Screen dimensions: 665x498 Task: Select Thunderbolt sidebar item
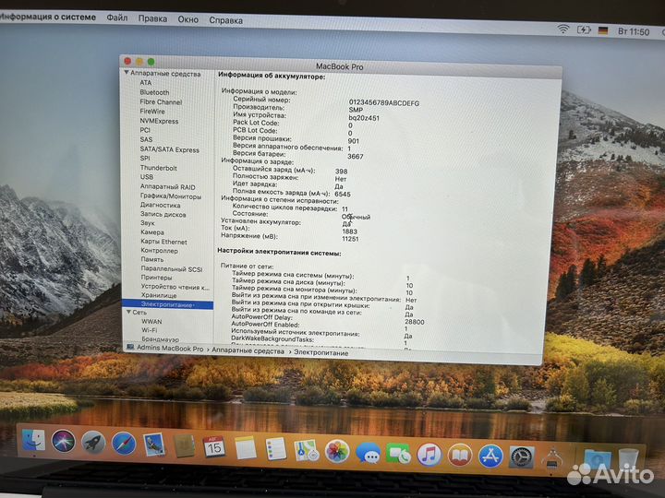point(159,168)
